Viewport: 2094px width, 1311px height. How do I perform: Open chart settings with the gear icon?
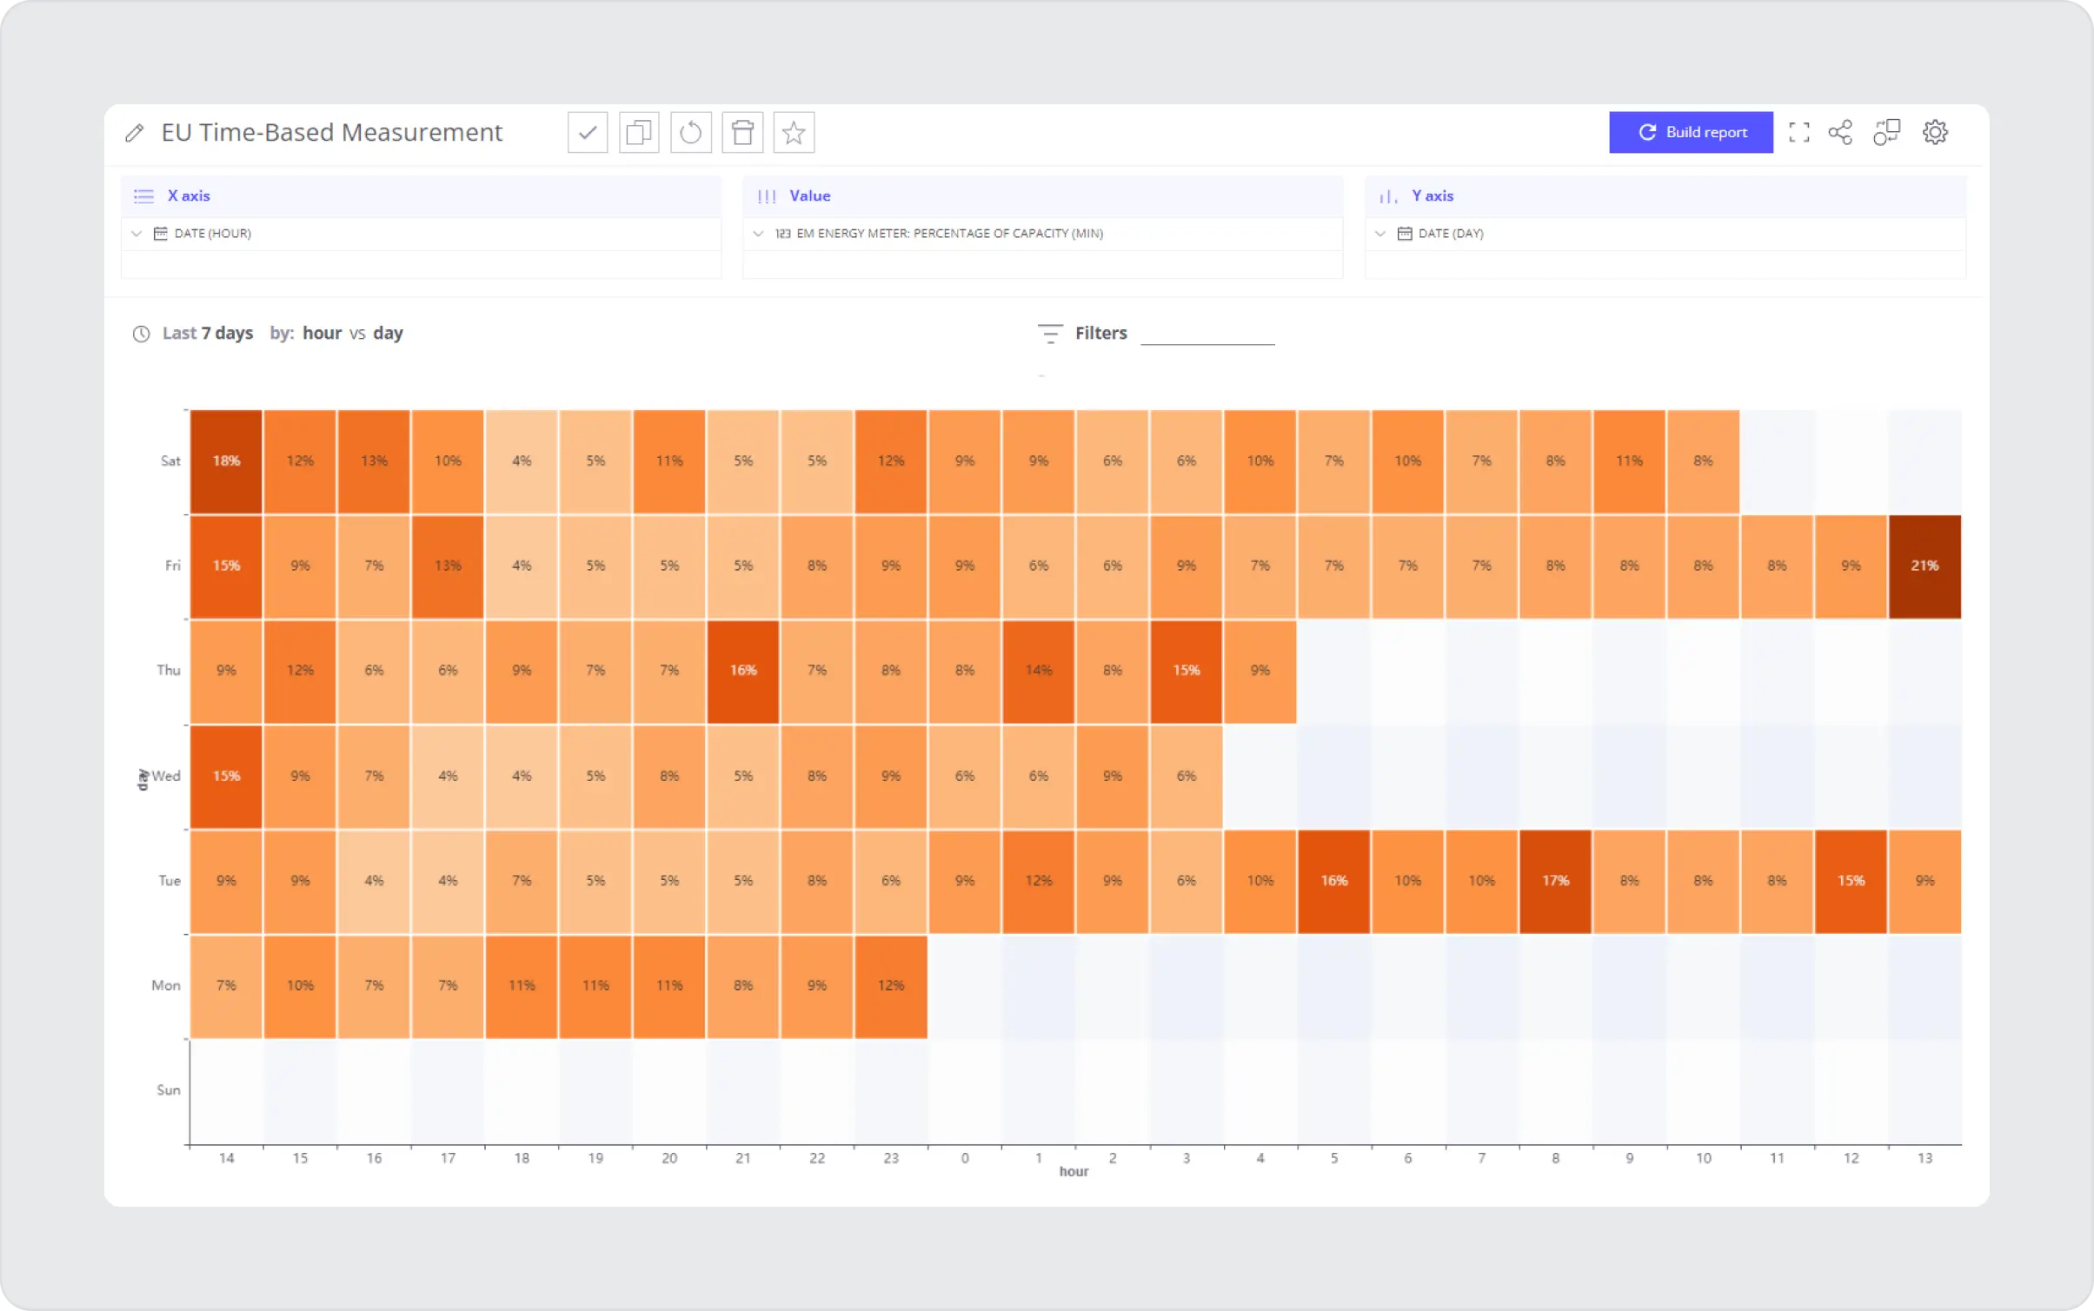pyautogui.click(x=1937, y=132)
